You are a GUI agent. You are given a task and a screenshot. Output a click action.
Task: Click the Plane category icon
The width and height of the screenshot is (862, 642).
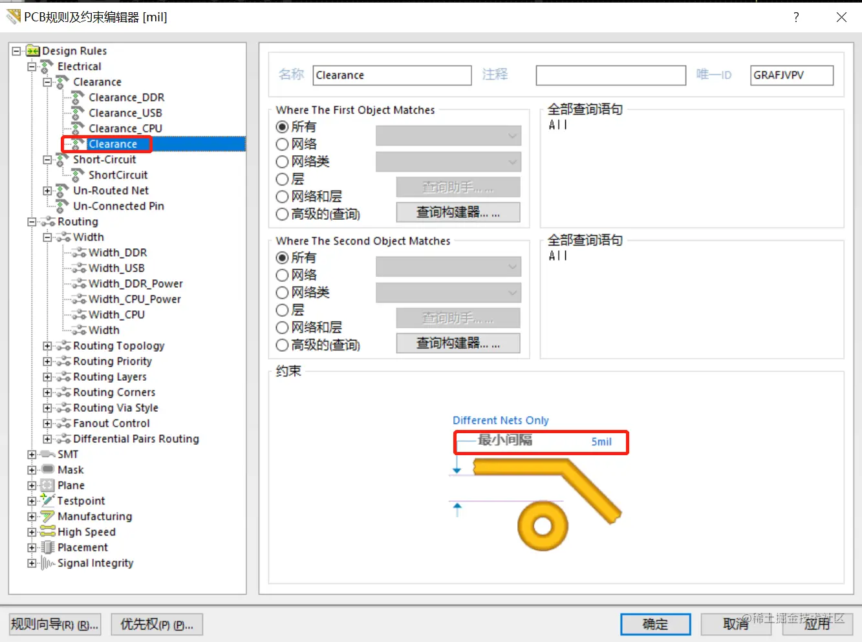coord(48,485)
